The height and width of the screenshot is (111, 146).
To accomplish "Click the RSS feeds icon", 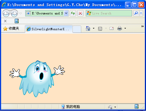I will (100, 29).
